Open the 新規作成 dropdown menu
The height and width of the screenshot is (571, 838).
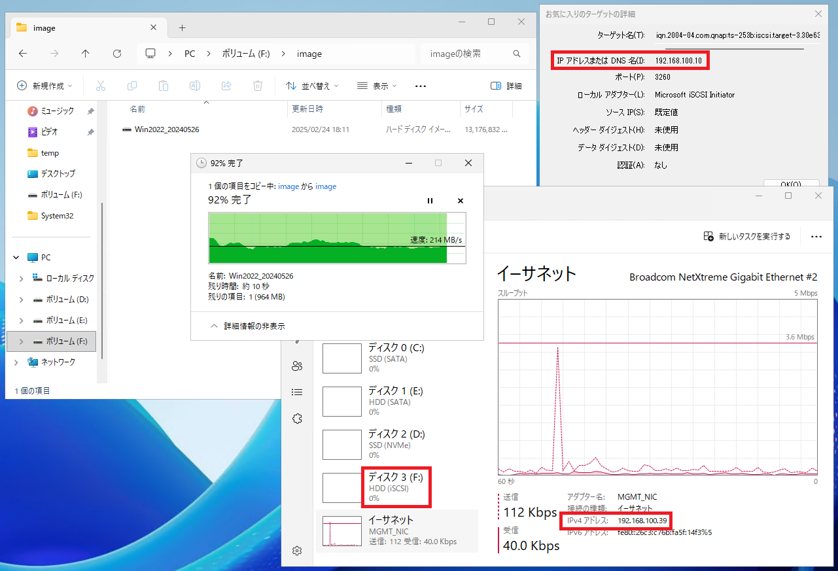point(44,85)
